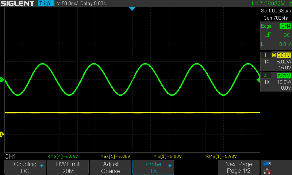Click the RMS[1]=5.98V measurement

pos(222,156)
